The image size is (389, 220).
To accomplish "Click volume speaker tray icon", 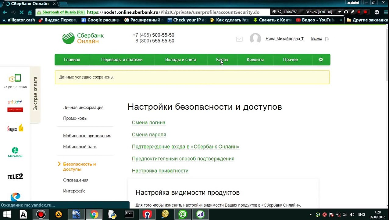I will (352, 215).
